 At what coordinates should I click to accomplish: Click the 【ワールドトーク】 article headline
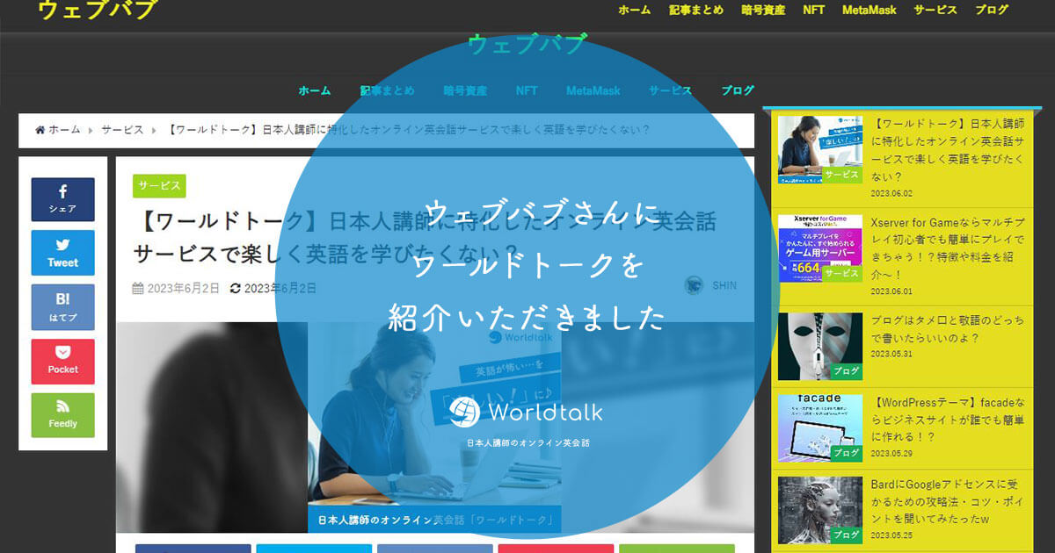(425, 237)
